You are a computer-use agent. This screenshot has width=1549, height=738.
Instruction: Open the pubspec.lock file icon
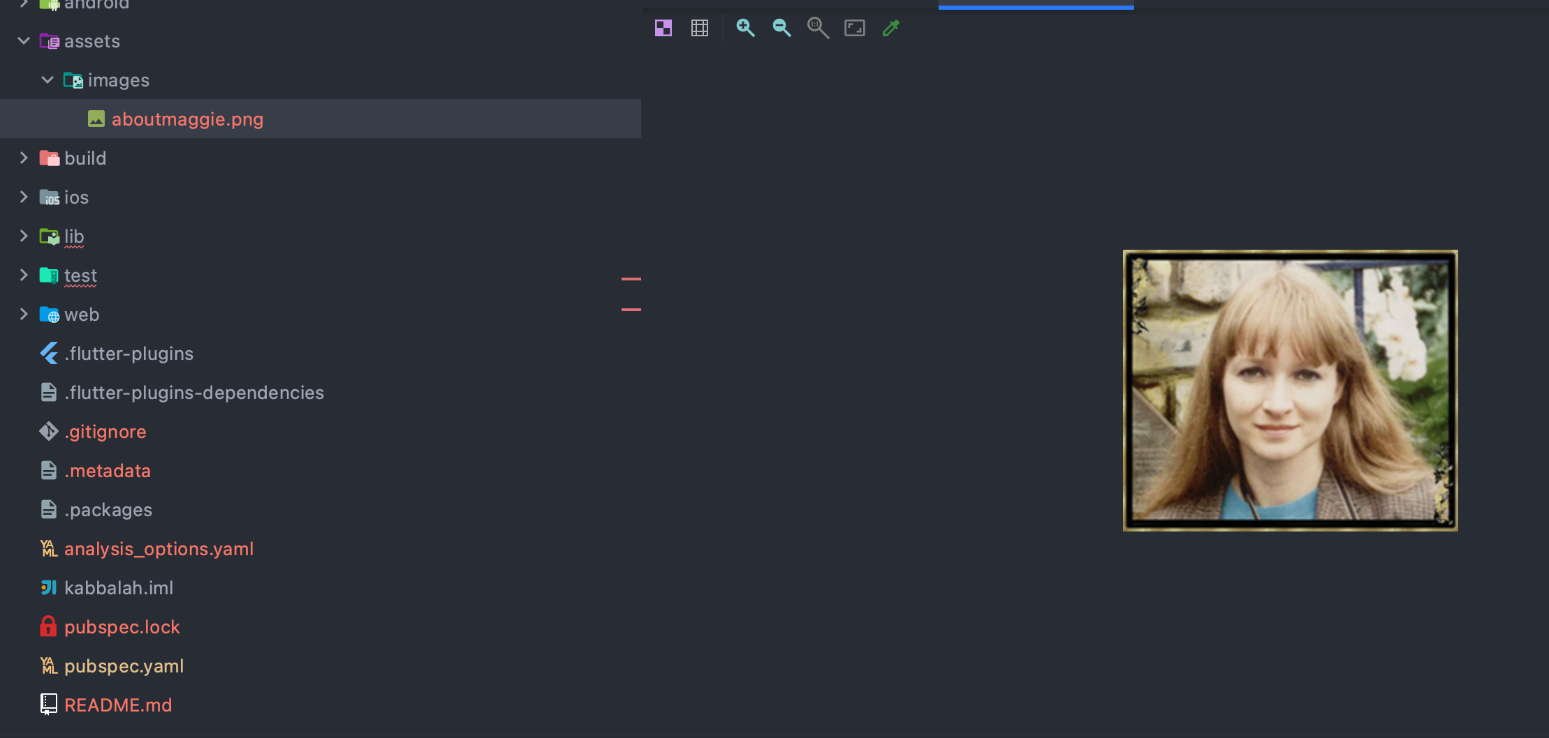click(48, 626)
